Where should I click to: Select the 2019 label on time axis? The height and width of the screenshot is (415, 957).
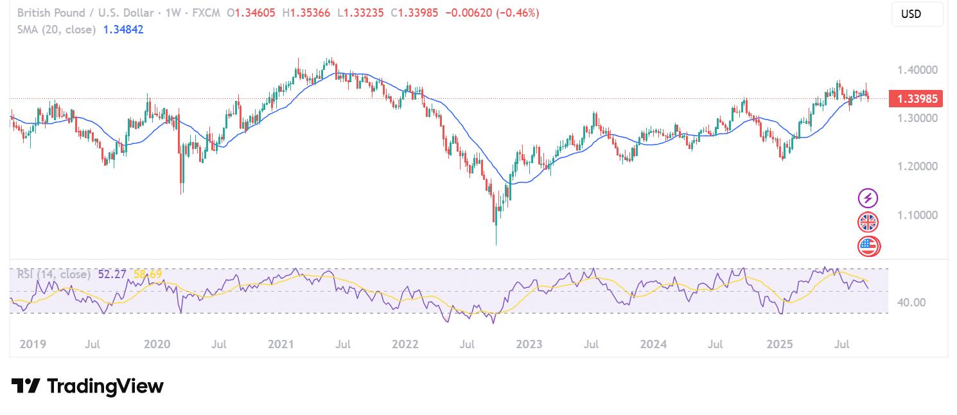click(33, 344)
